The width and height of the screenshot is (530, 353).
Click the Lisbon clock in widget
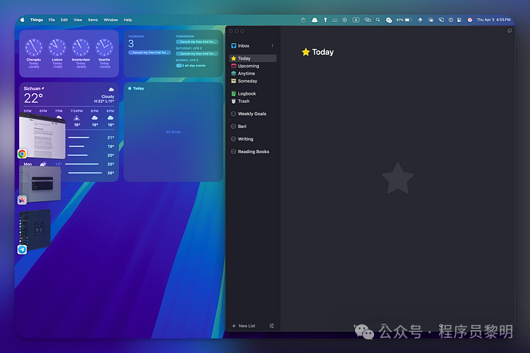pos(57,47)
